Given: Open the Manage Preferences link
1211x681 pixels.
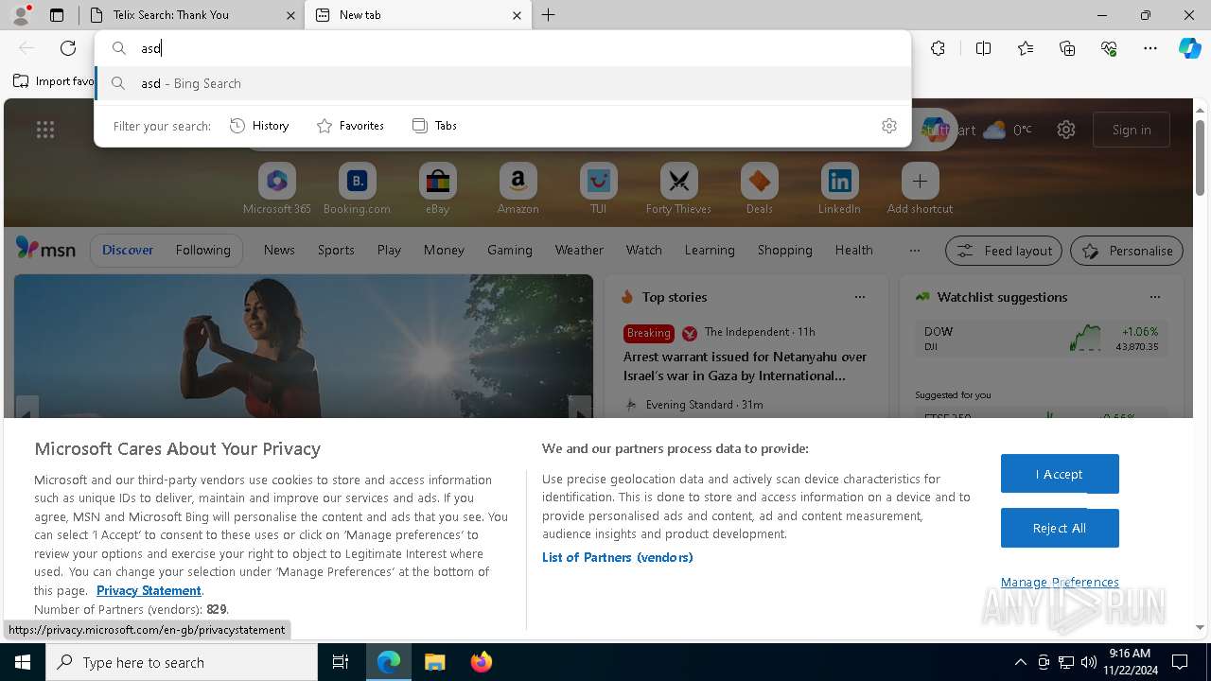Looking at the screenshot, I should tap(1060, 582).
